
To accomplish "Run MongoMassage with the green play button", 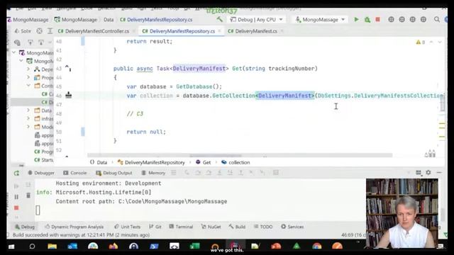I will click(x=356, y=20).
